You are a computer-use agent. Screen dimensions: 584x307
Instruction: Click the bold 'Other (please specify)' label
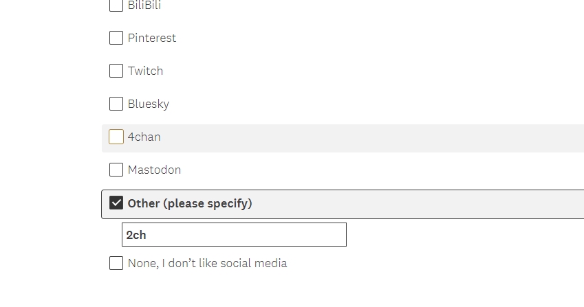pos(190,203)
